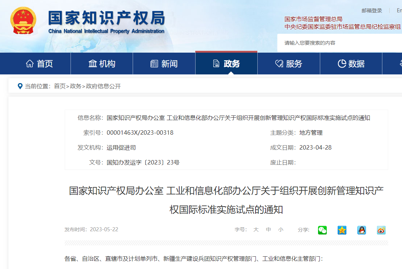Click the 废止日期 label

pyautogui.click(x=283, y=162)
